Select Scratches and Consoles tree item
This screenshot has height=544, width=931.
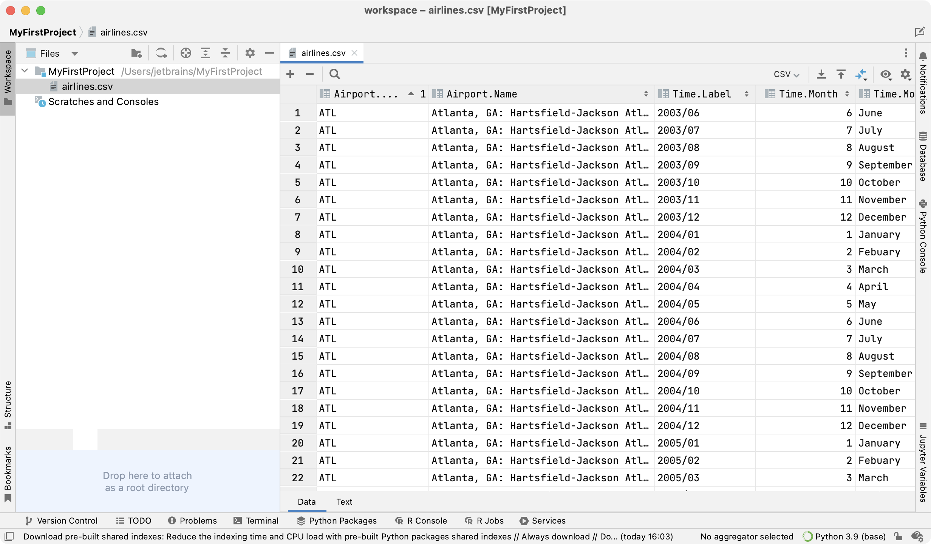(104, 102)
